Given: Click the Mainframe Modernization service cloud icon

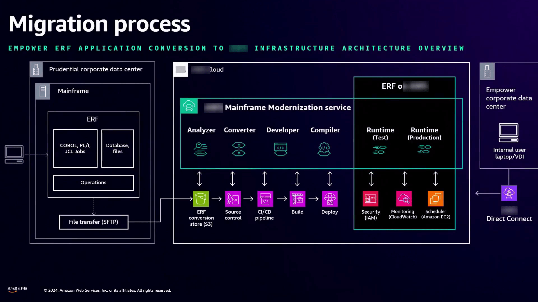Looking at the screenshot, I should tap(189, 106).
